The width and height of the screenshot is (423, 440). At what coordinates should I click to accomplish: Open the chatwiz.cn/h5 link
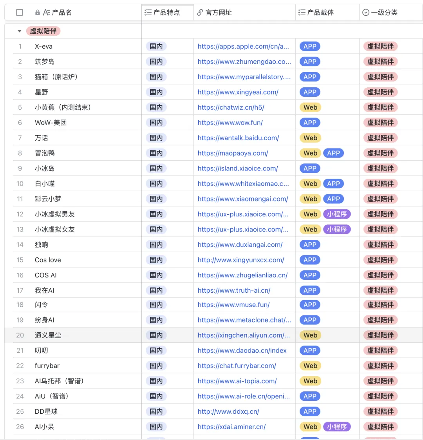[231, 107]
